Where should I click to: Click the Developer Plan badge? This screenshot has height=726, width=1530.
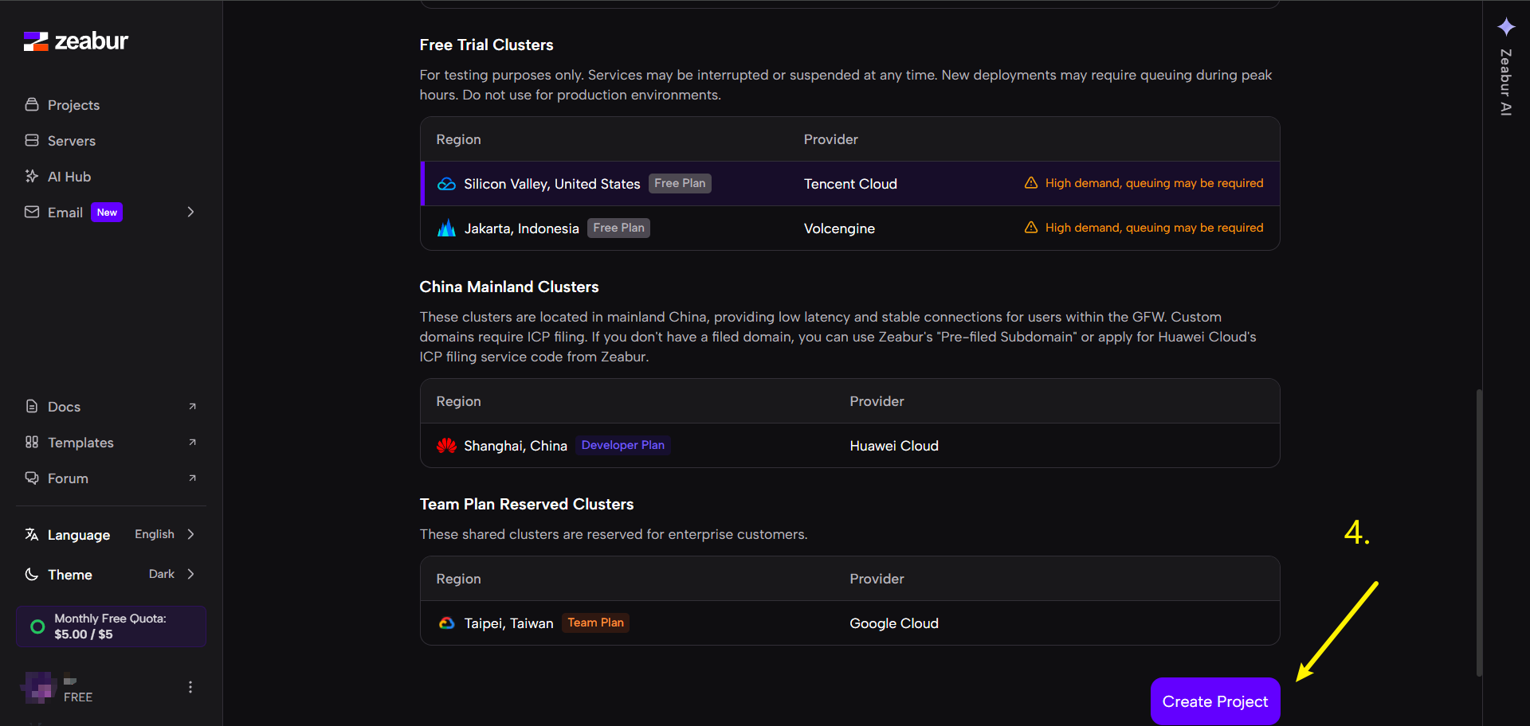pos(623,446)
